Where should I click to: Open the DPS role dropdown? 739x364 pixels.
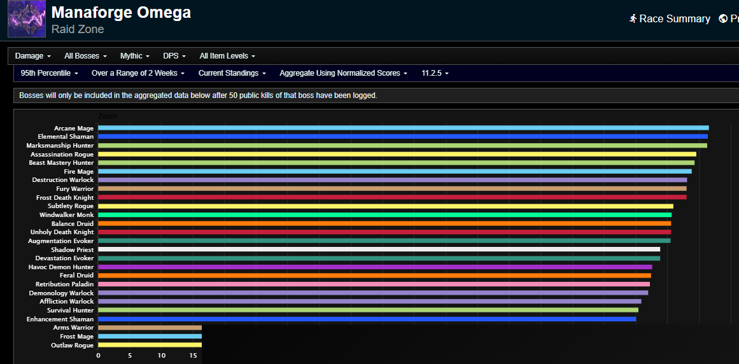174,56
